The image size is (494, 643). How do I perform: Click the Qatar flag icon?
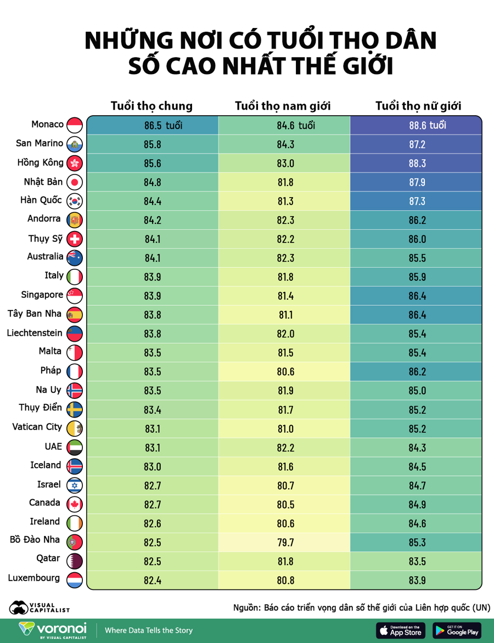[x=75, y=561]
